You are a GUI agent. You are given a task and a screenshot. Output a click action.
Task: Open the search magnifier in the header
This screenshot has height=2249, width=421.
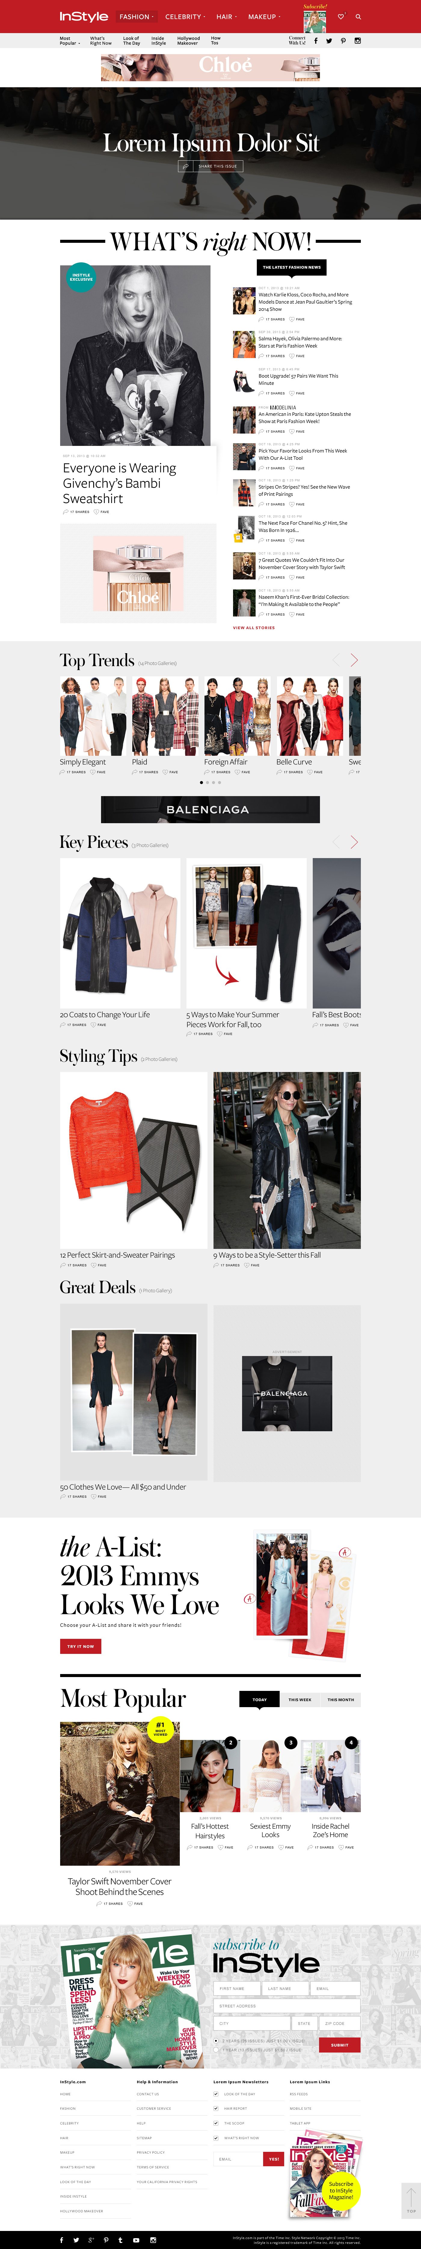pyautogui.click(x=358, y=17)
